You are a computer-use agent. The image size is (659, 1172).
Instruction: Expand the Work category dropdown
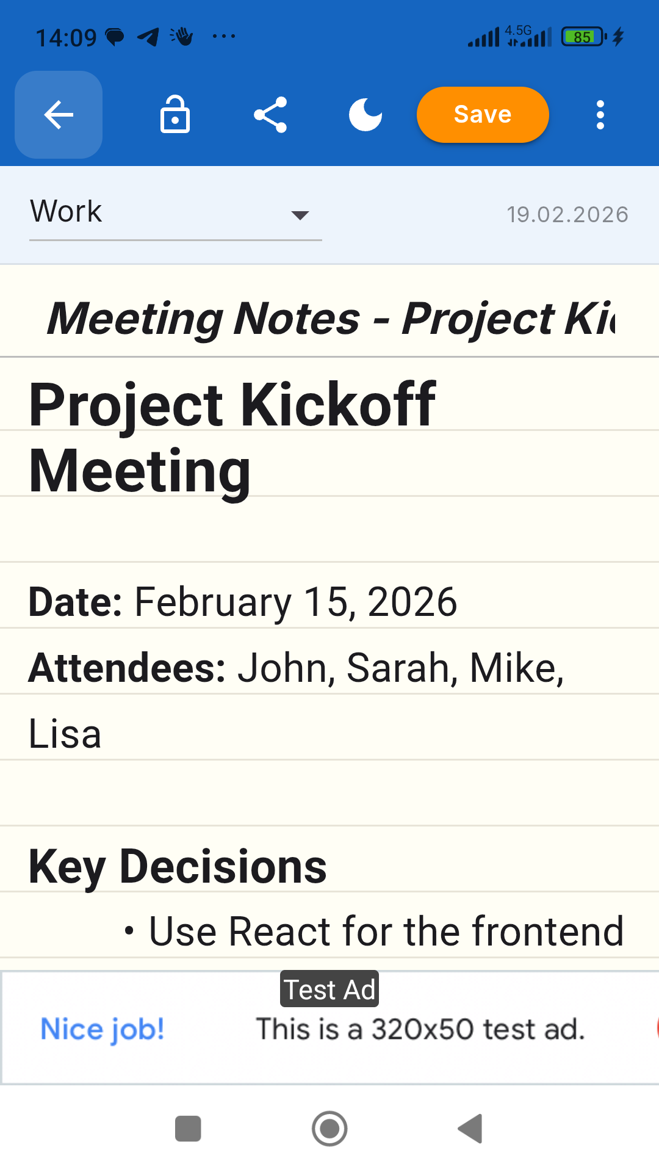click(176, 212)
